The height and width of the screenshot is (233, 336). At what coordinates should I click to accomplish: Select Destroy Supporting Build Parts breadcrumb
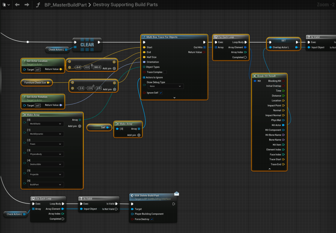pos(125,5)
